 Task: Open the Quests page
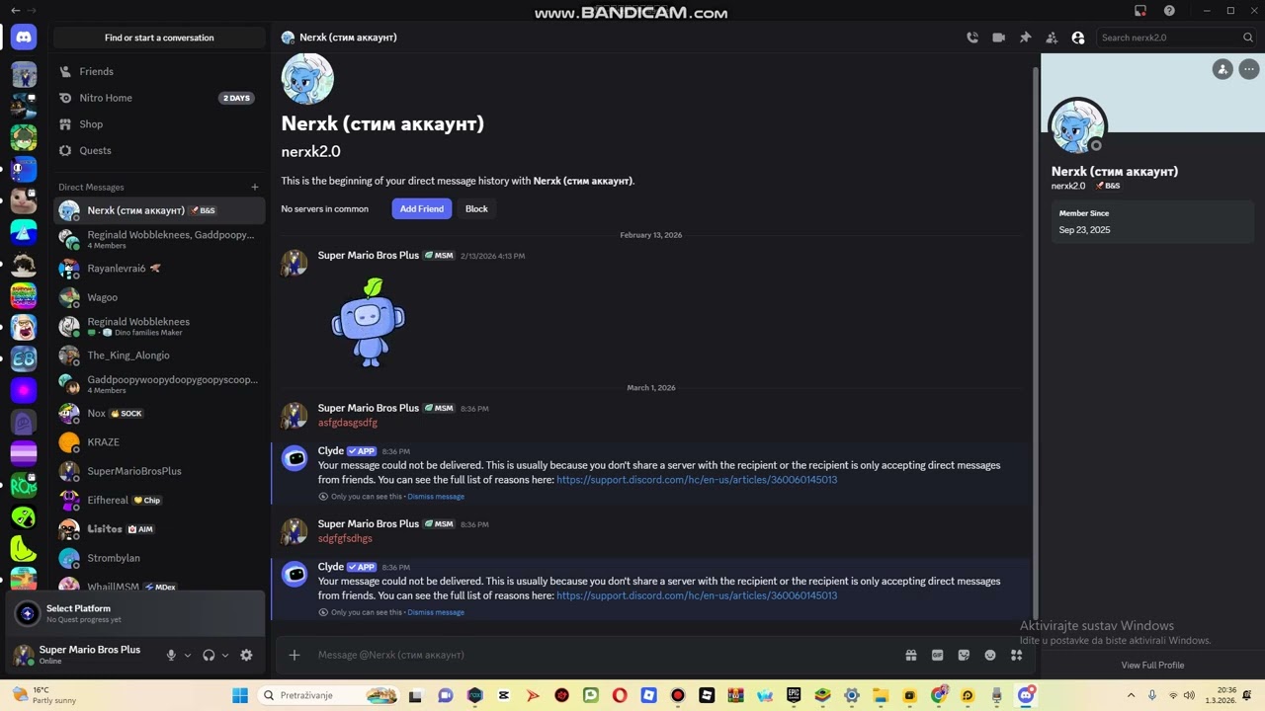click(159, 150)
